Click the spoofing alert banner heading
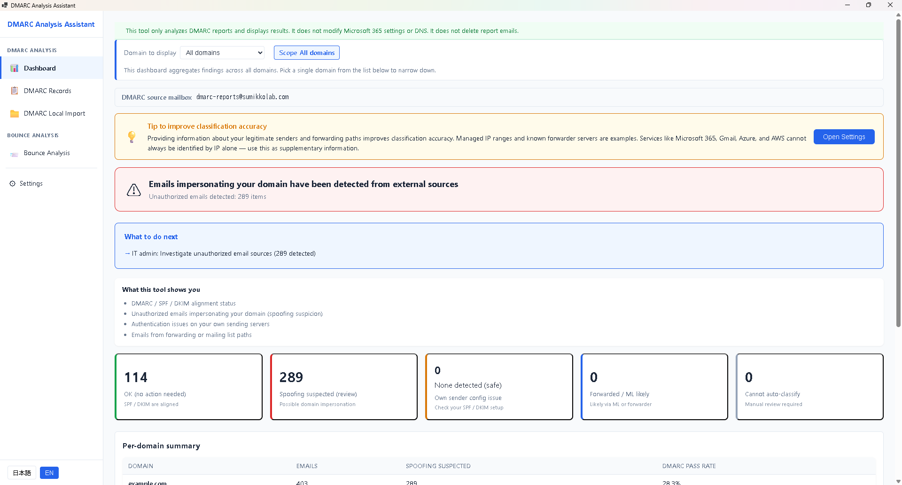Screen dimensions: 902x485 [x=303, y=184]
